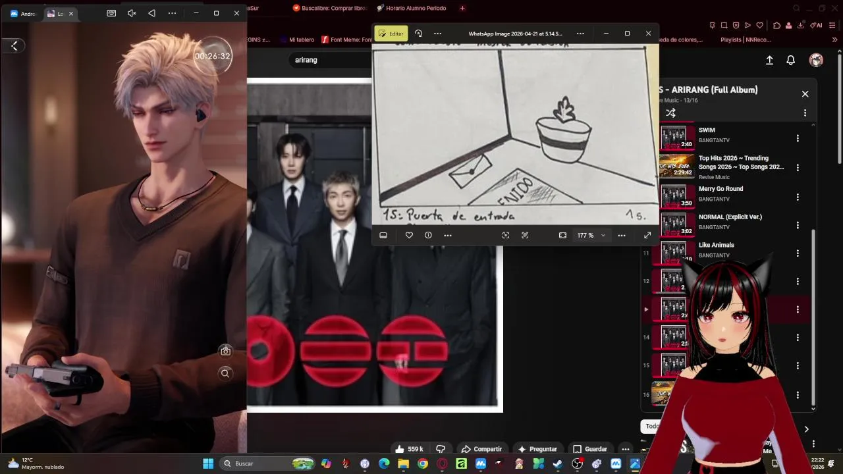Click the Editar button in Photos viewer
Viewport: 843px width, 474px height.
391,34
